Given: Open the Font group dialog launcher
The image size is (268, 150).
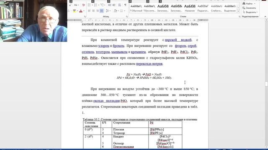Looking at the screenshot, I should pyautogui.click(x=85, y=17).
